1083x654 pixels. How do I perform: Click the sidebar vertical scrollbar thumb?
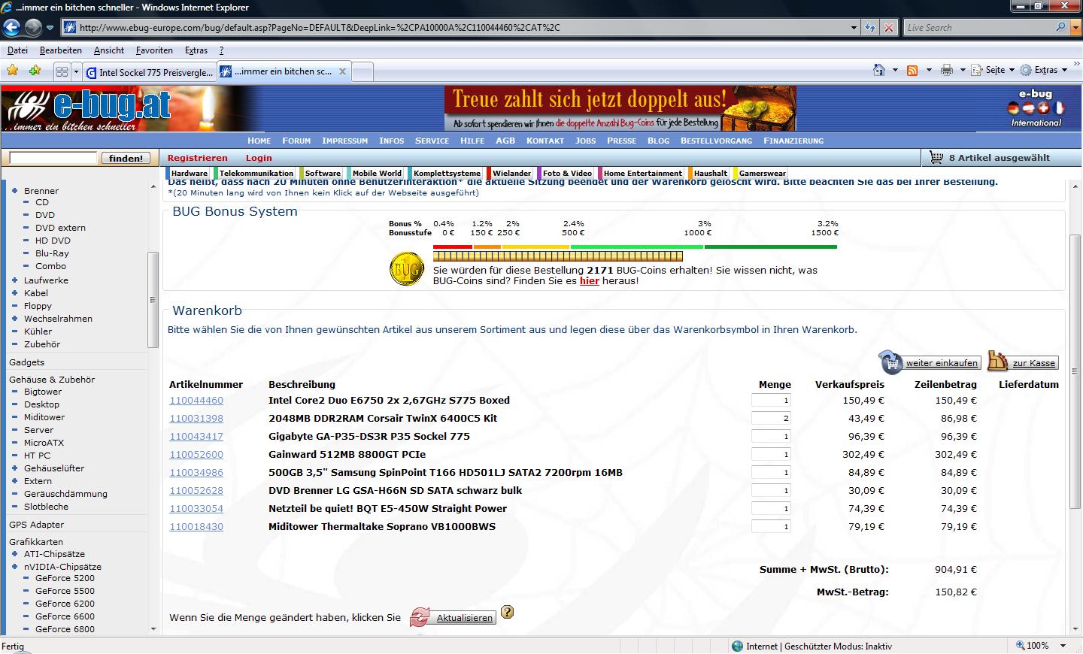(x=153, y=299)
